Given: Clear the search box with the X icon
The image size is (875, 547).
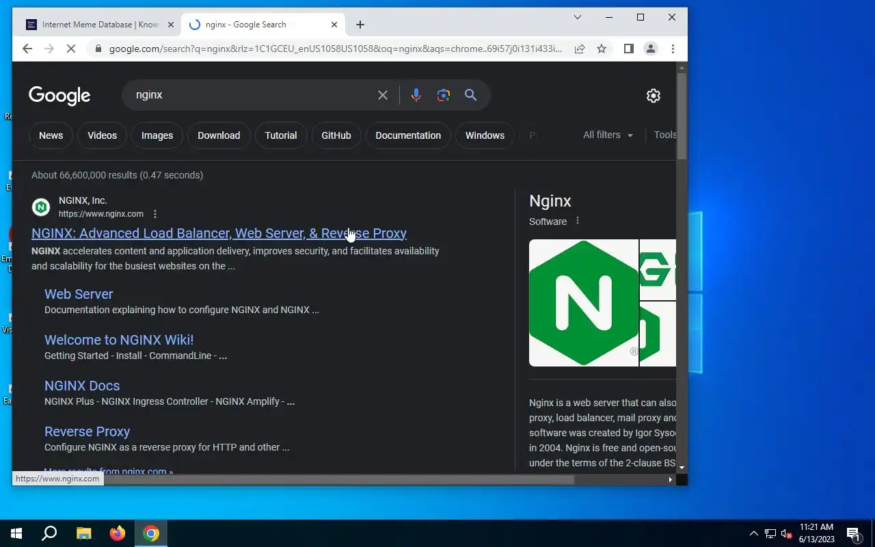Looking at the screenshot, I should (383, 95).
